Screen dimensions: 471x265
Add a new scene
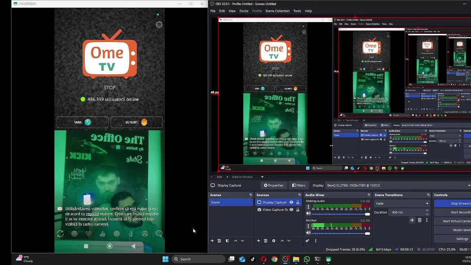[x=212, y=241]
